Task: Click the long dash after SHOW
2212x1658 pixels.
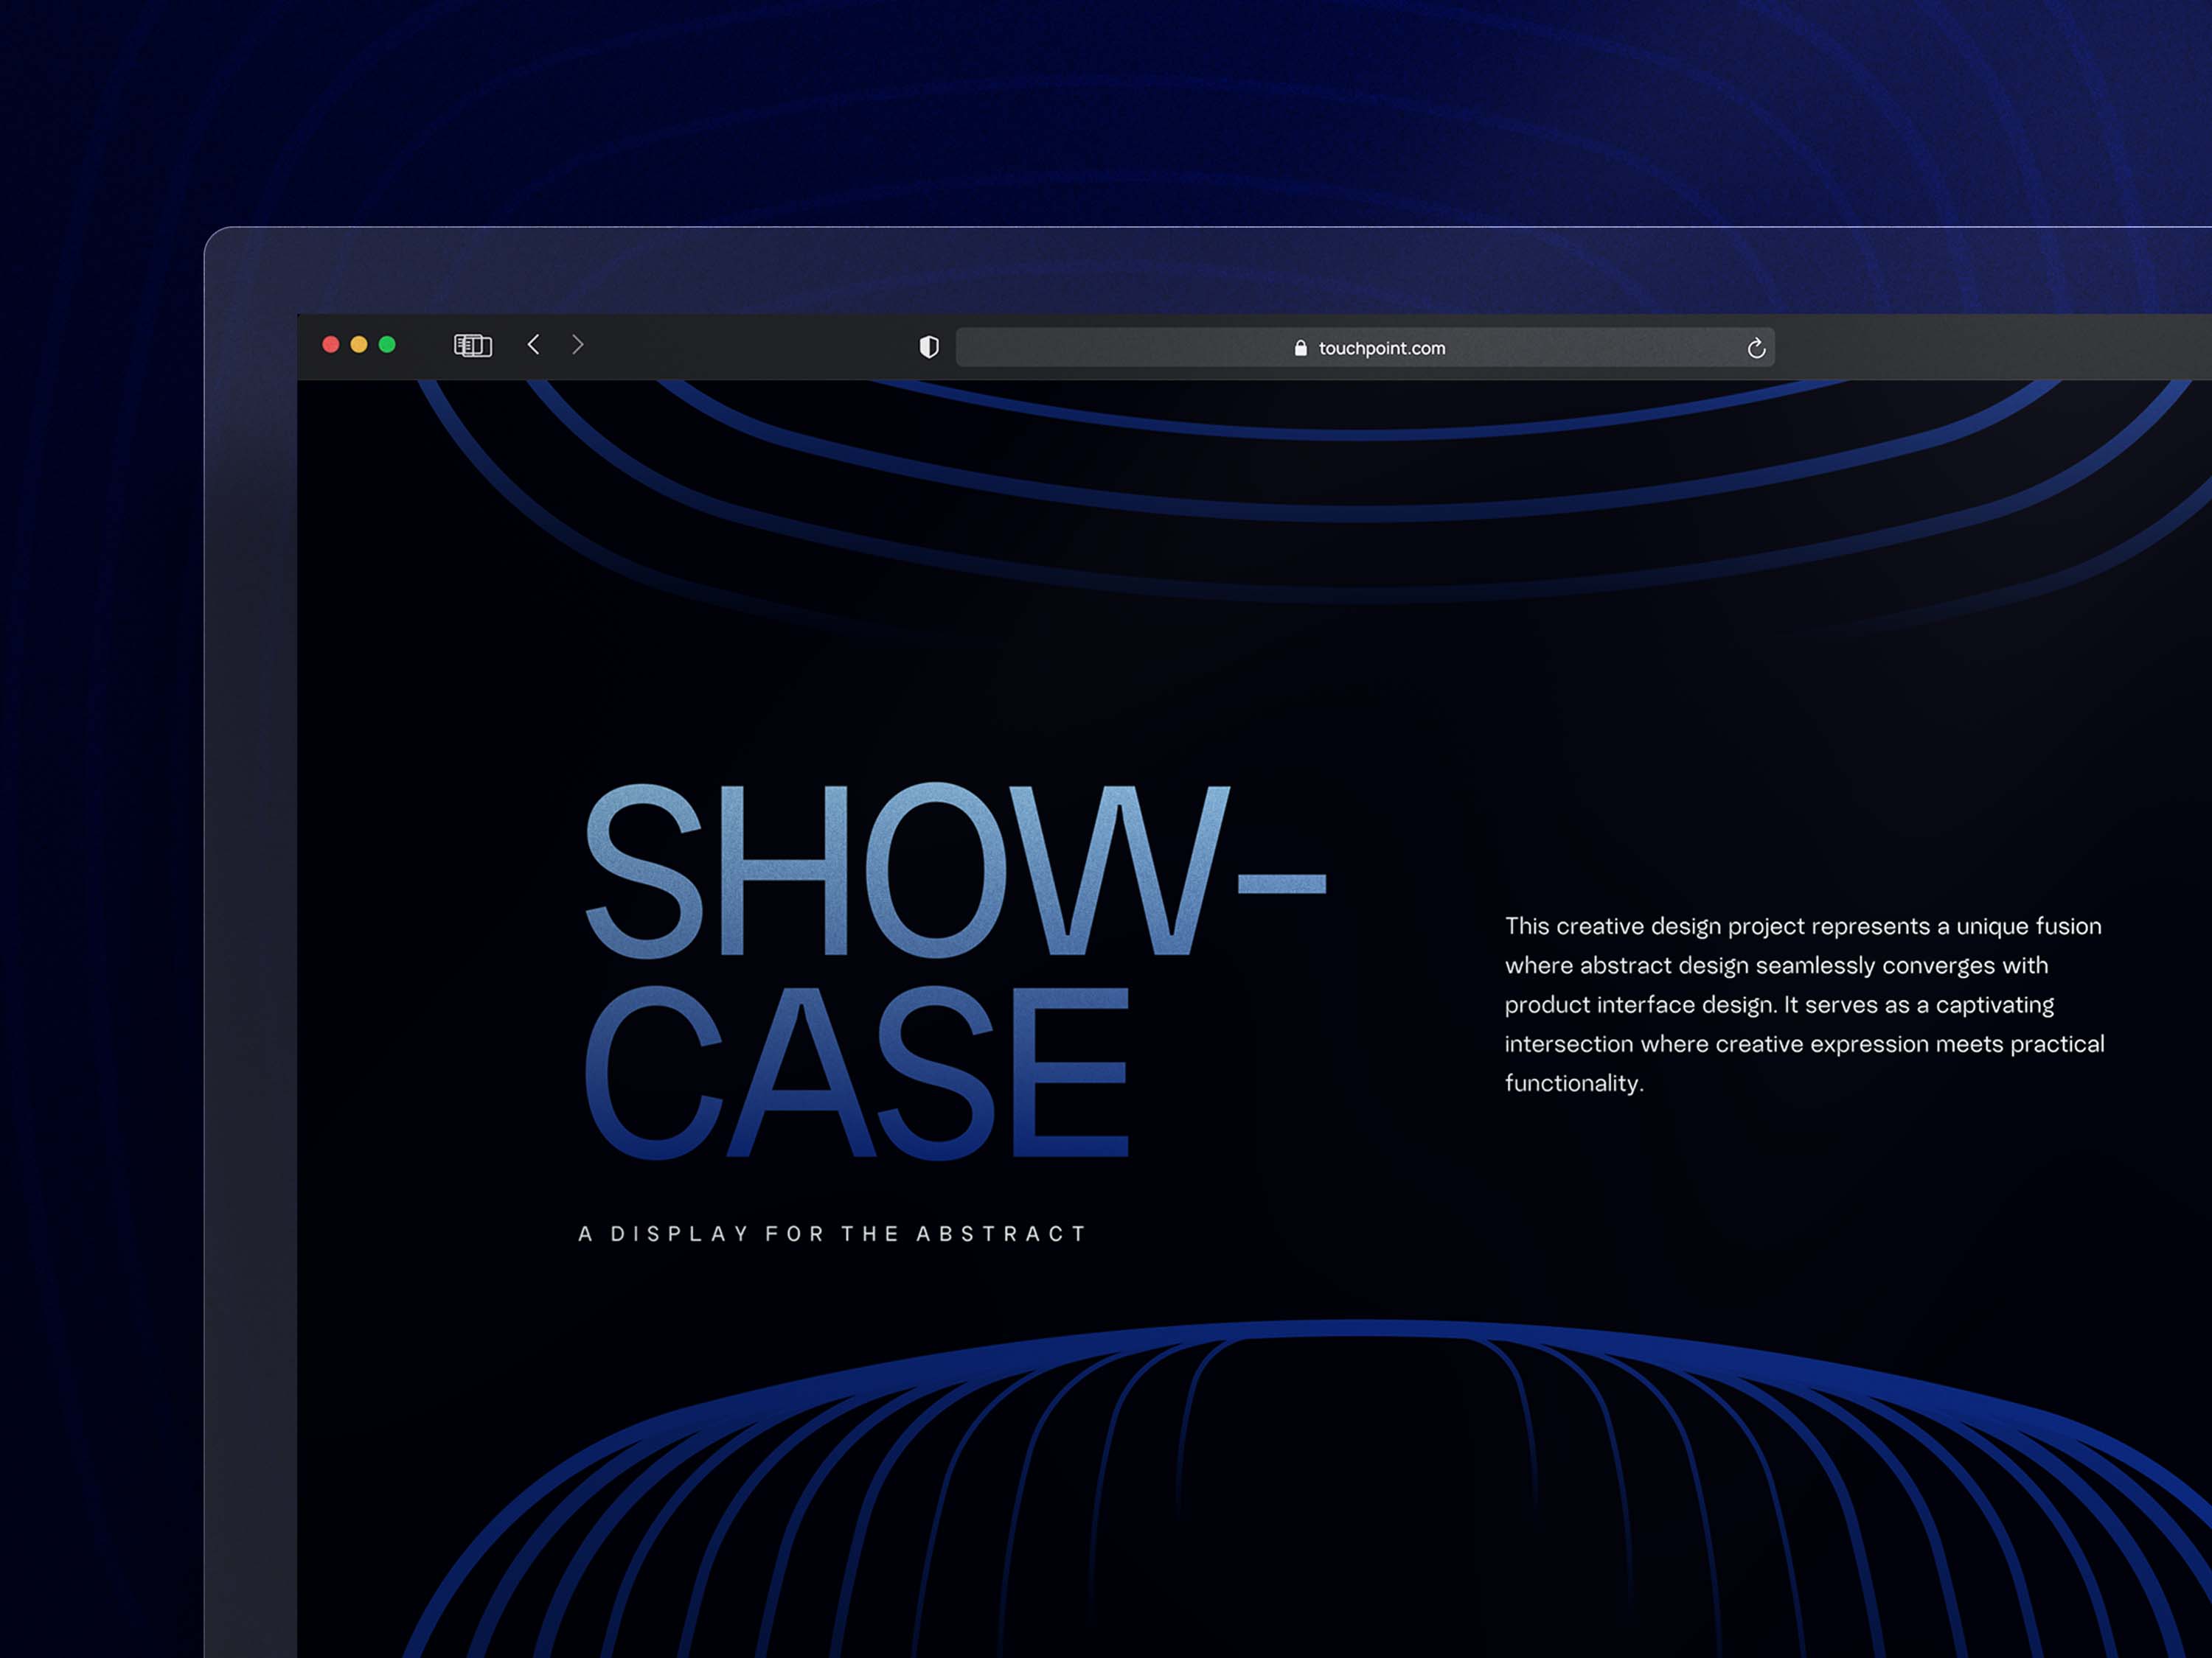Action: (1281, 884)
